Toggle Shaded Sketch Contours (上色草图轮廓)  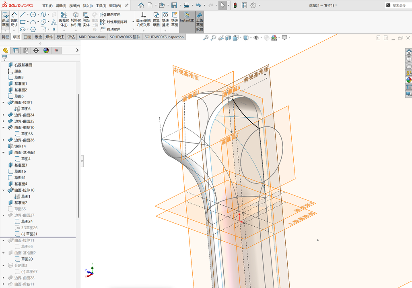click(x=200, y=22)
